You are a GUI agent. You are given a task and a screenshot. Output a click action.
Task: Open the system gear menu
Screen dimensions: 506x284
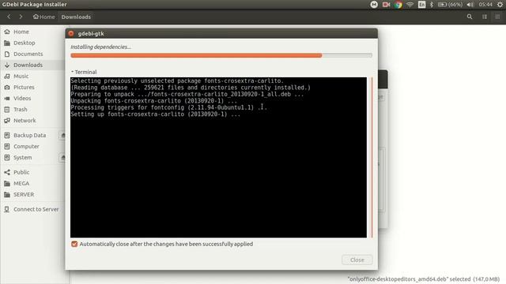point(500,5)
